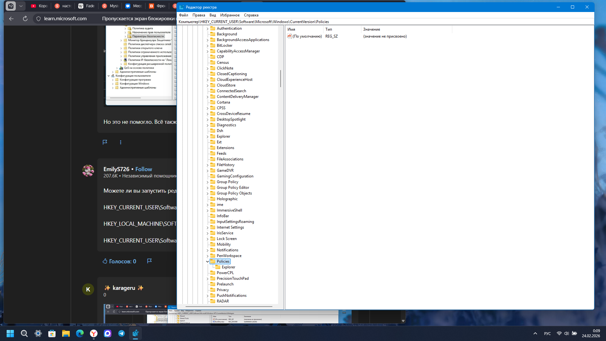Open the three-dot more options menu

121,142
